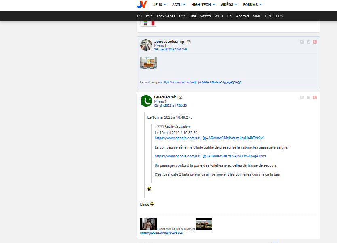Click the 'Niveau 7' label
The image size is (337, 243).
coord(160,102)
